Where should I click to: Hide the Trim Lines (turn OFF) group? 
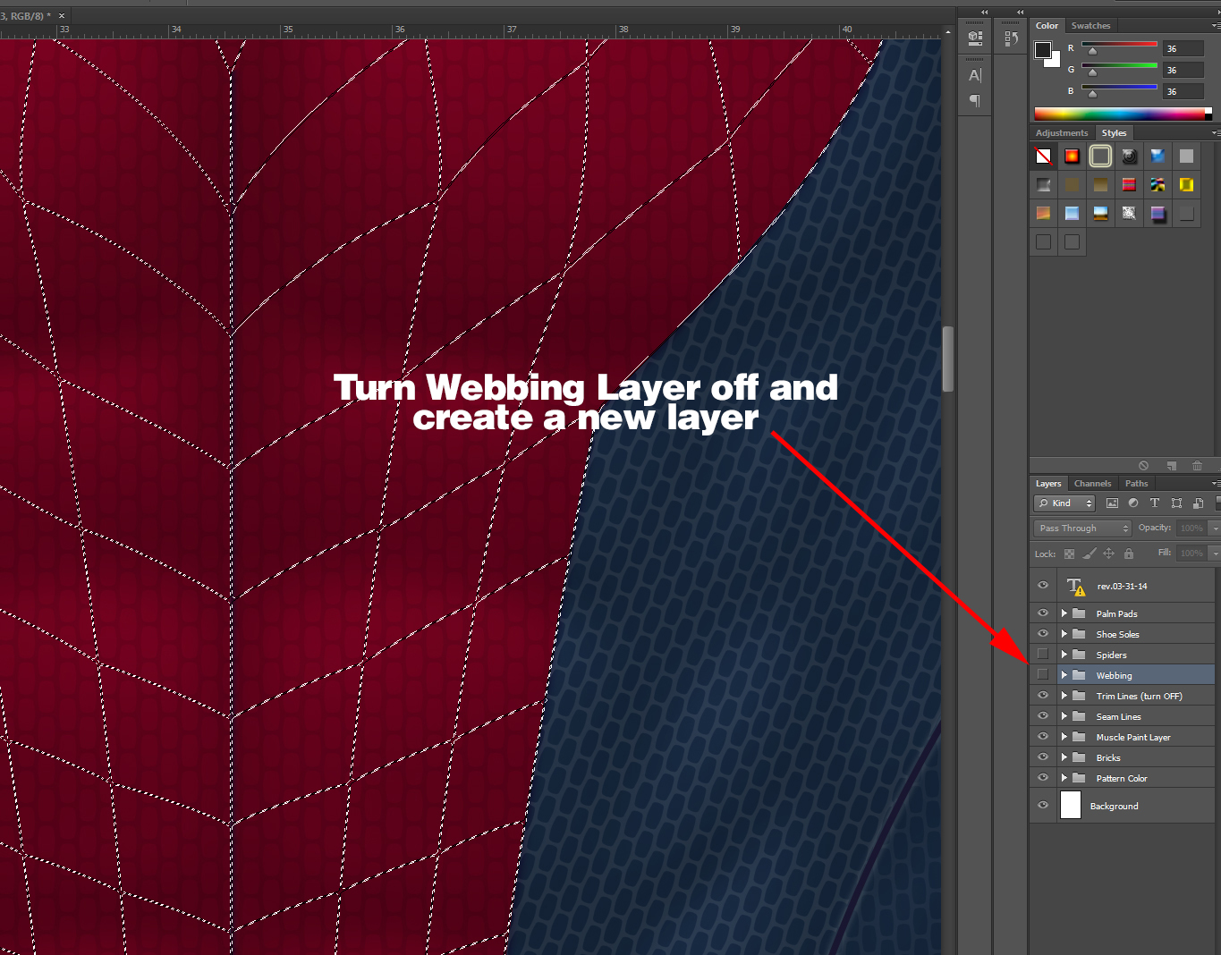[x=1043, y=696]
